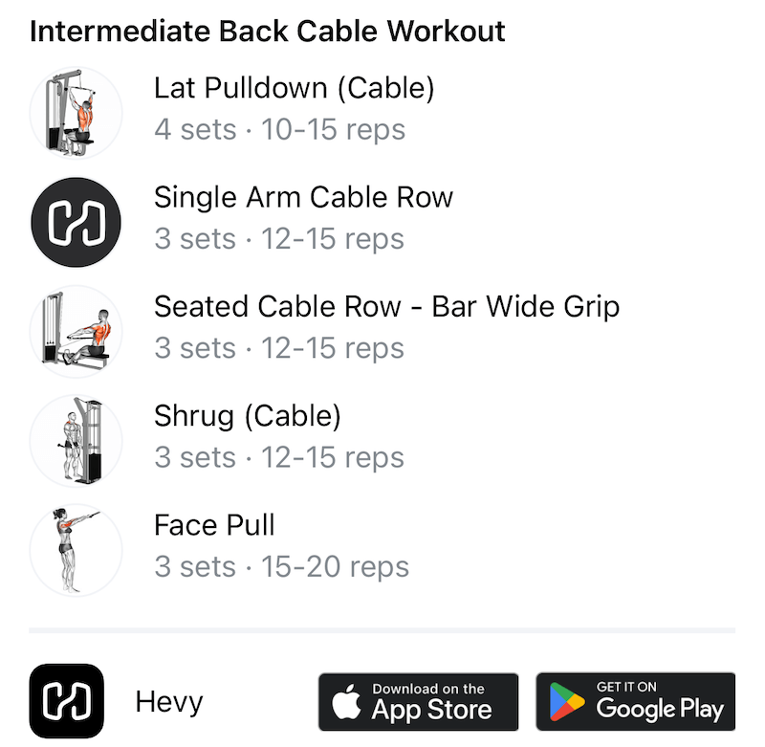The height and width of the screenshot is (747, 765).
Task: Click the Hevy app name text
Action: coord(169,702)
